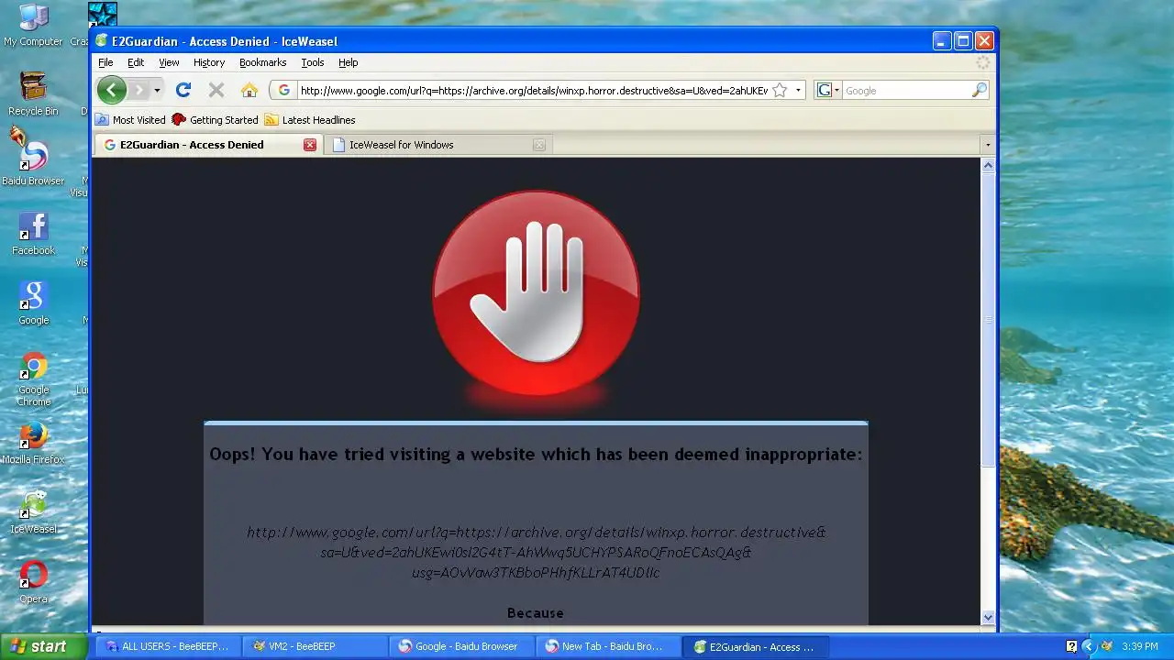The image size is (1174, 660).
Task: Bookmark this page with the star icon
Action: [x=780, y=91]
